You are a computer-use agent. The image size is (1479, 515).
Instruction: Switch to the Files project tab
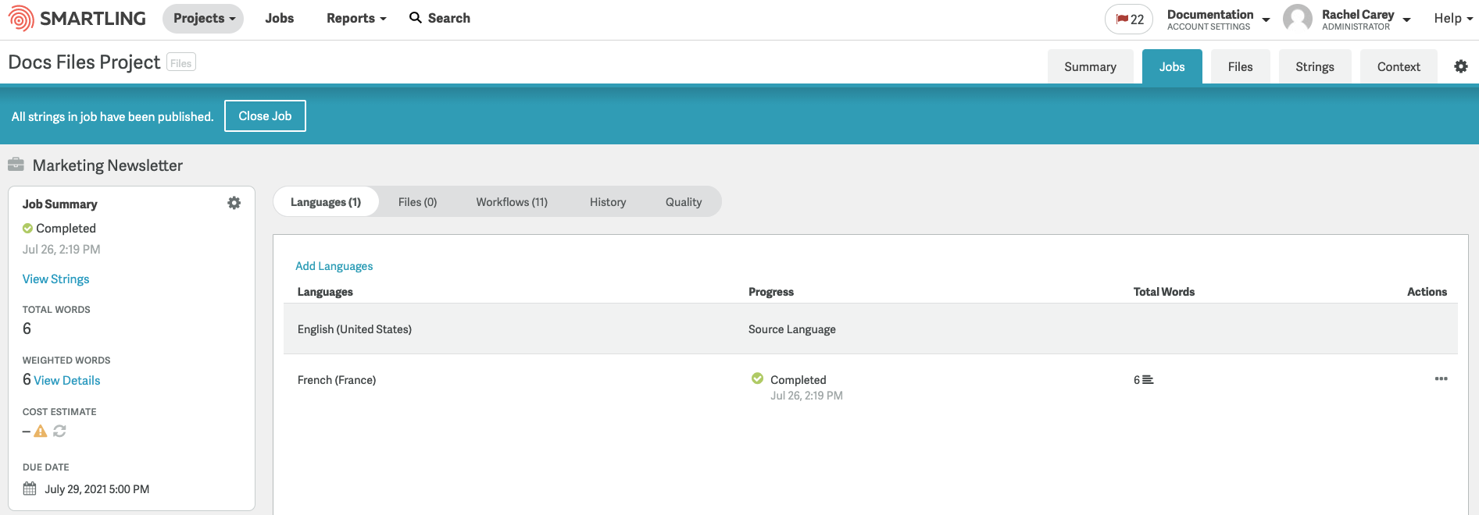(x=1240, y=66)
